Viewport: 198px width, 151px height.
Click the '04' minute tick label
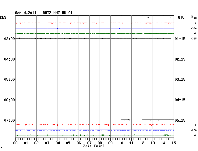(x=58, y=143)
